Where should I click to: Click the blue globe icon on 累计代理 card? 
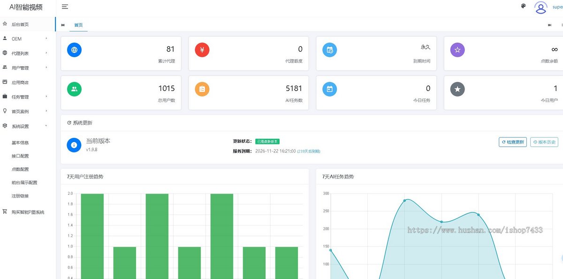(x=74, y=50)
